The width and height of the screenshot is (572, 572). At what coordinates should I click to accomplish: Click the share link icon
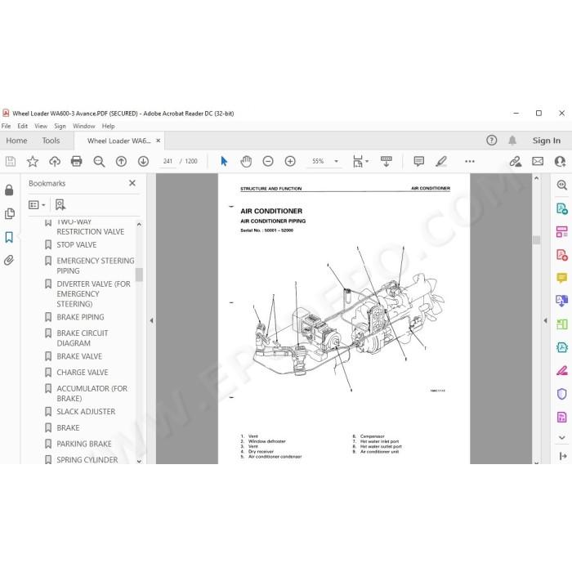pyautogui.click(x=516, y=161)
